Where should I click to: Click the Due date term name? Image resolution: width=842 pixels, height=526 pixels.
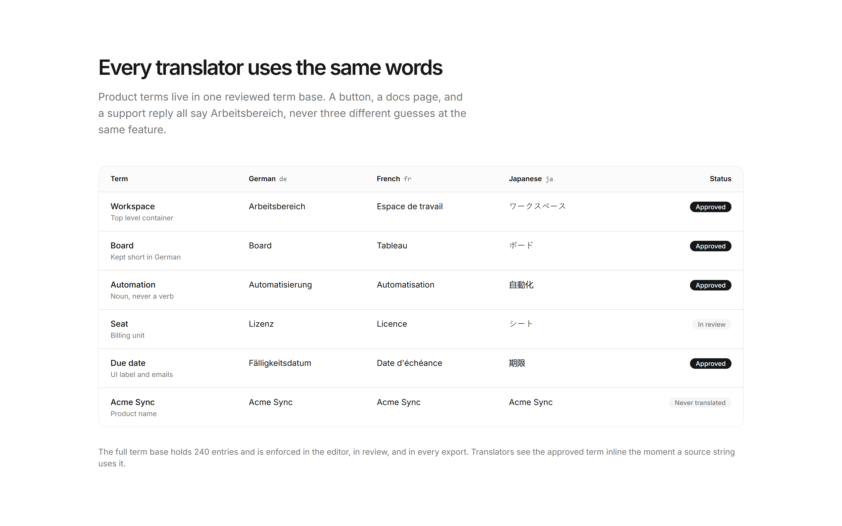click(x=128, y=363)
